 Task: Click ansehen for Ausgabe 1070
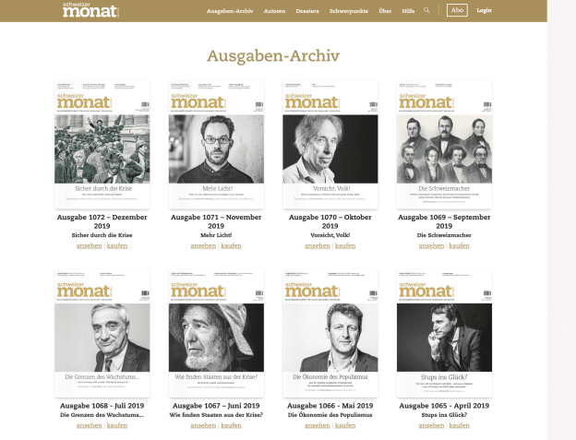click(x=318, y=246)
